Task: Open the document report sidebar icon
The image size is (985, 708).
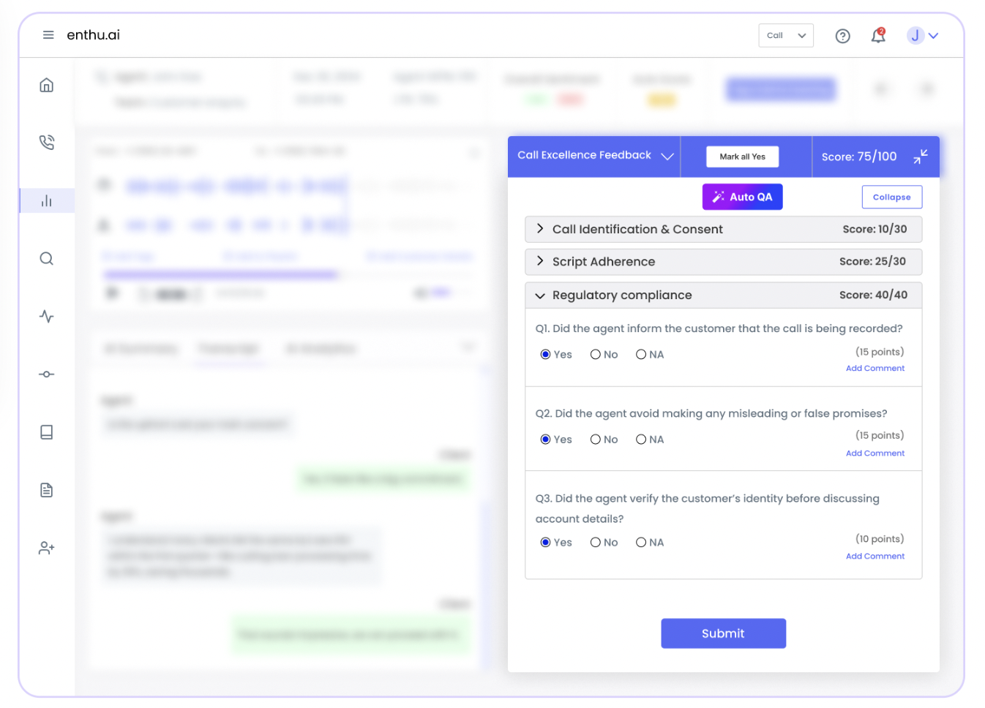Action: click(x=47, y=490)
